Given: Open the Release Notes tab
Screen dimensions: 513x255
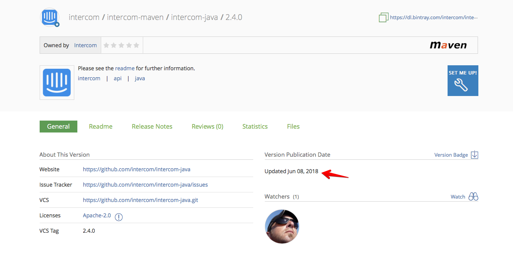Looking at the screenshot, I should pos(152,126).
